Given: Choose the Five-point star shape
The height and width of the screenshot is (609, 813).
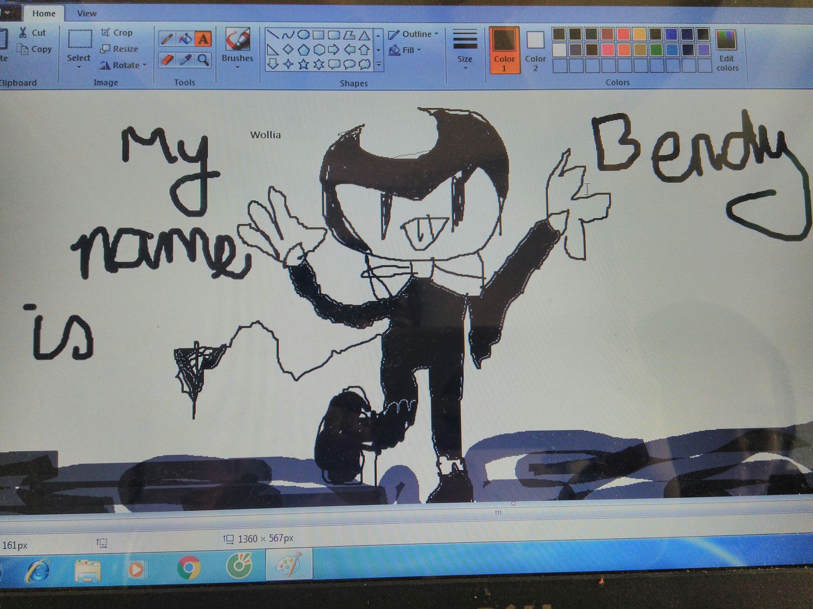Looking at the screenshot, I should 303,64.
